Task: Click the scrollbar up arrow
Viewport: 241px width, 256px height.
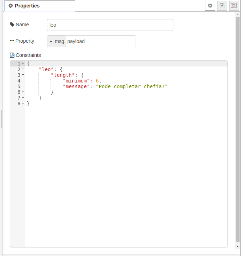Action: (x=237, y=15)
